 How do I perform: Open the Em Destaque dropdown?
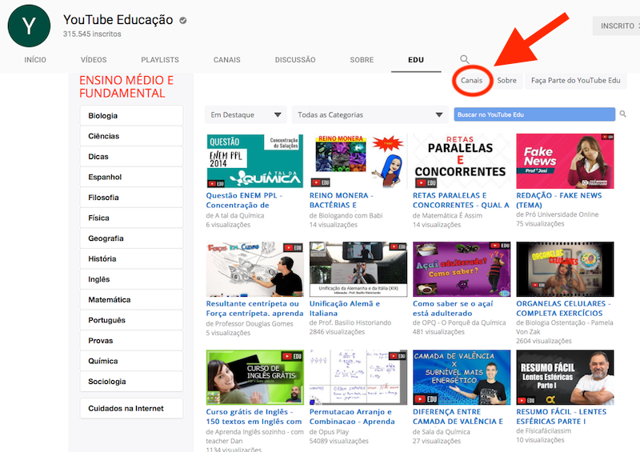[246, 115]
